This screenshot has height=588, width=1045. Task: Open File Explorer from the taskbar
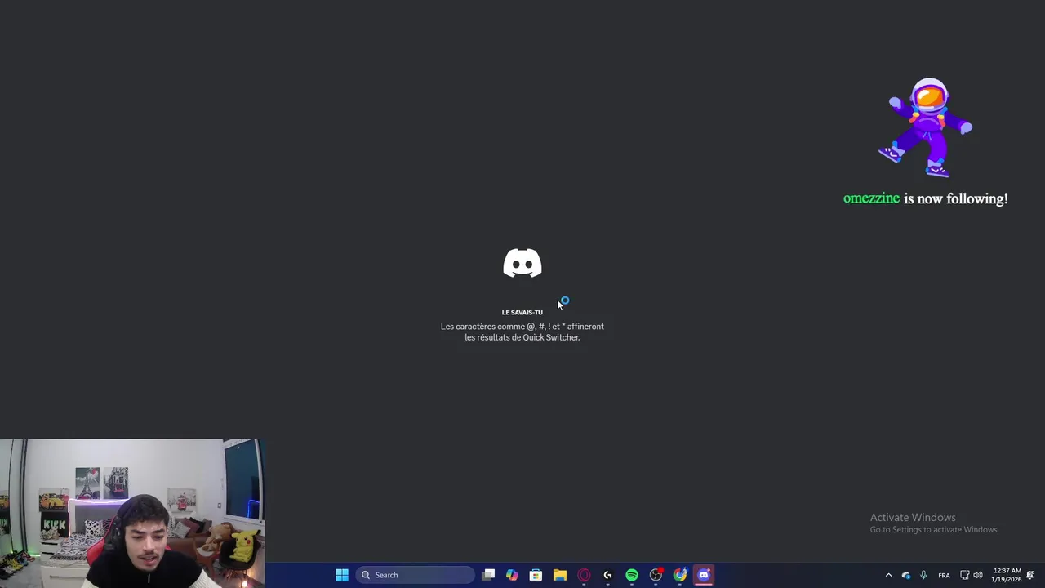(560, 575)
